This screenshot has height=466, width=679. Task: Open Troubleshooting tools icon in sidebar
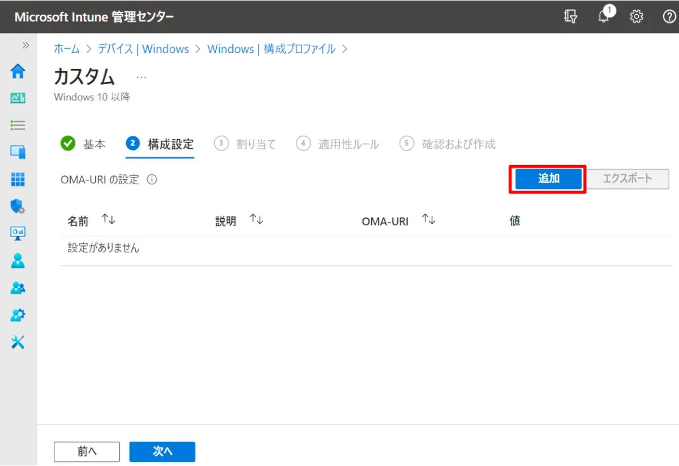18,342
